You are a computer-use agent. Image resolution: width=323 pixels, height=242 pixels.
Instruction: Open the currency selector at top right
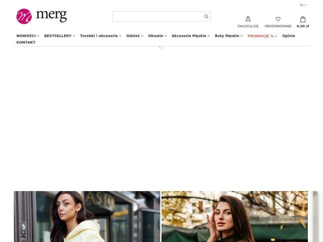(x=303, y=5)
